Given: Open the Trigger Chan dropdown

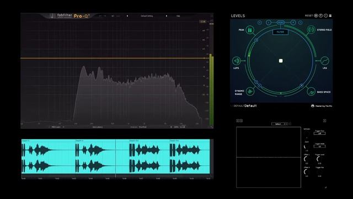Looking at the screenshot, I should pyautogui.click(x=320, y=134).
